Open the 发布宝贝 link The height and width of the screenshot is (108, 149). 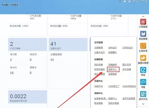click(x=113, y=48)
